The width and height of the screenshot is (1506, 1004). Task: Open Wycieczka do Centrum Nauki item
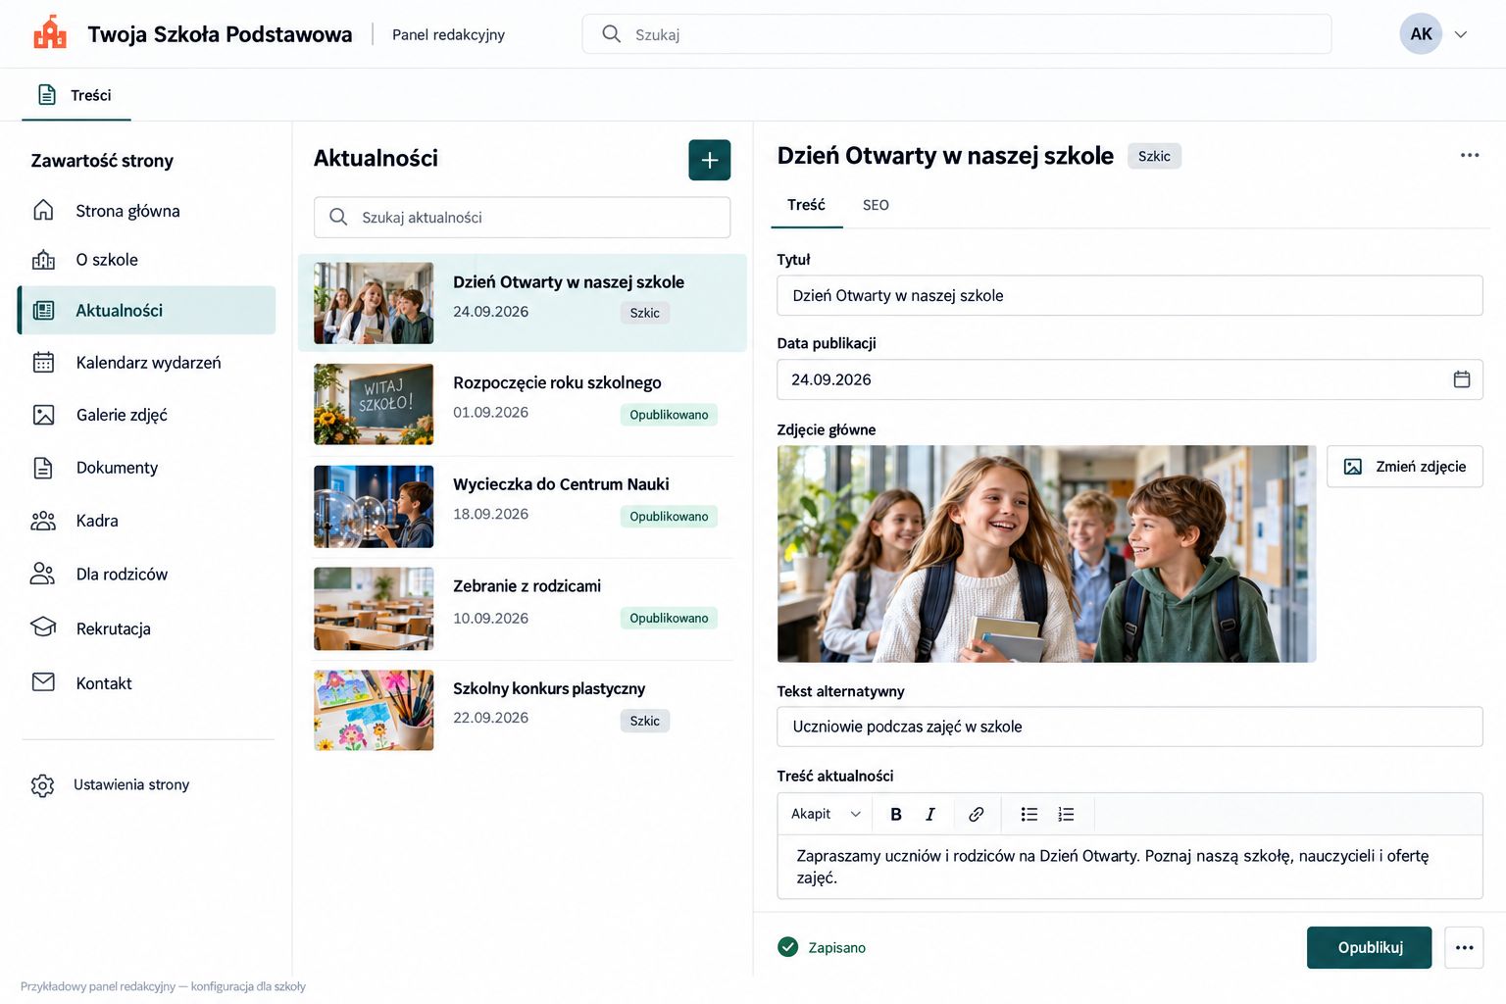point(524,506)
